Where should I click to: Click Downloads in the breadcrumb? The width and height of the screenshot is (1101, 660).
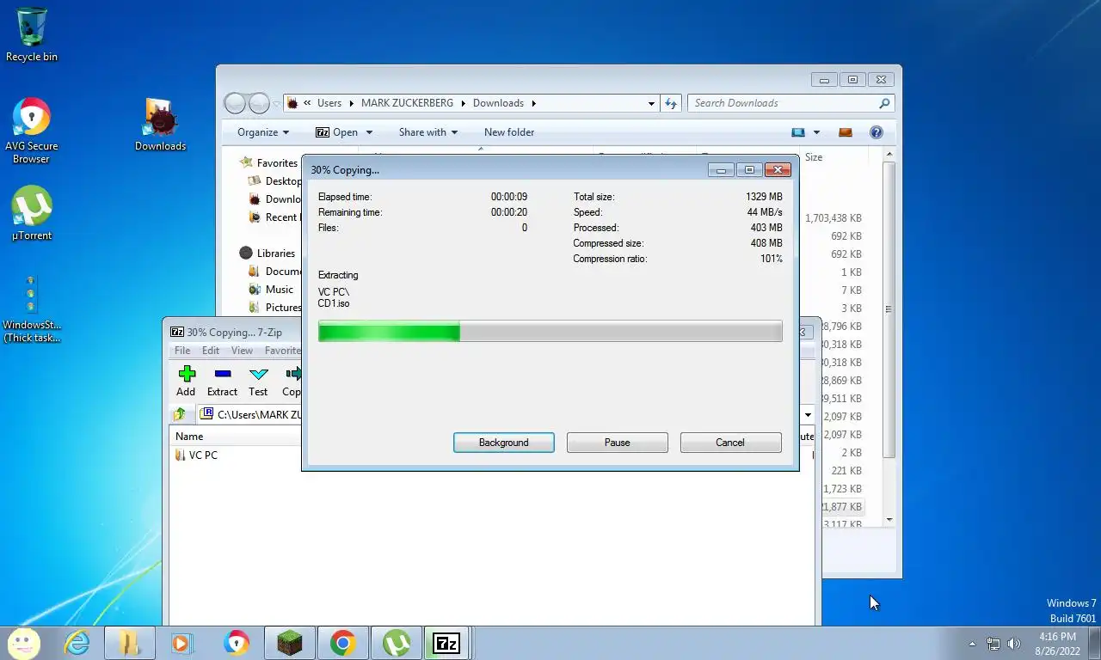pyautogui.click(x=498, y=103)
